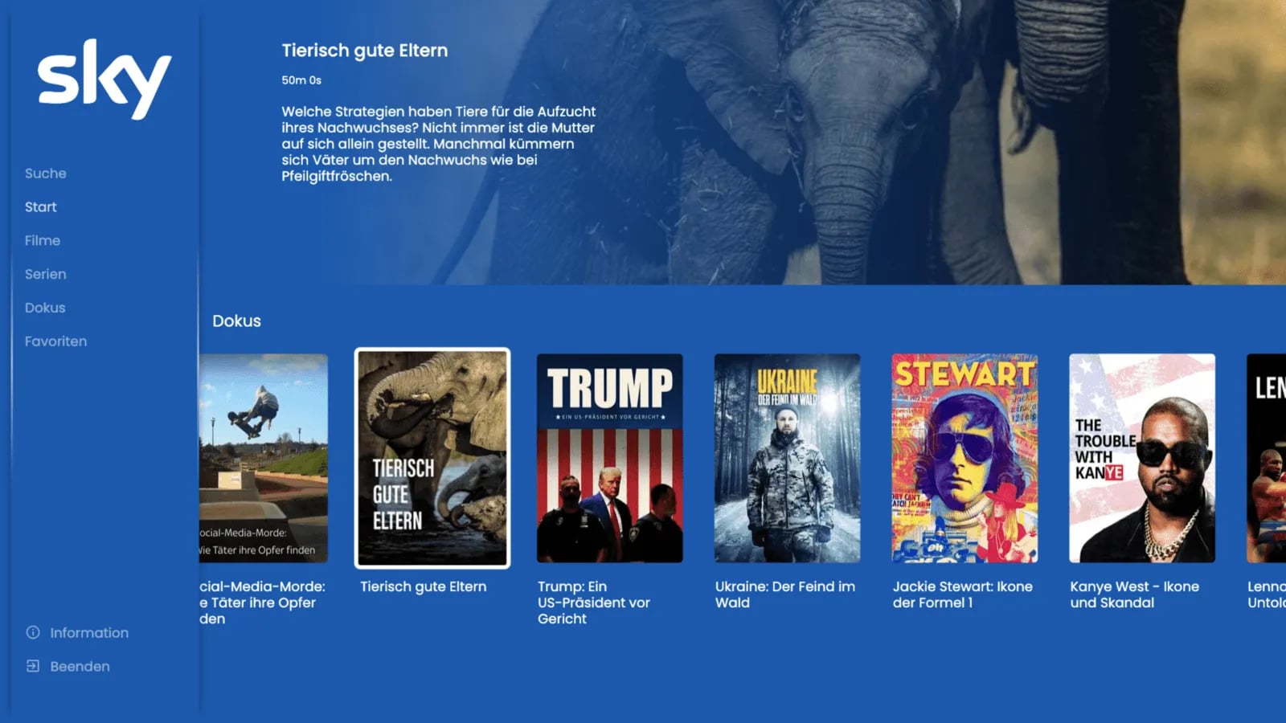Select the Tierisch gute Eltern poster
This screenshot has width=1286, height=723.
(432, 458)
